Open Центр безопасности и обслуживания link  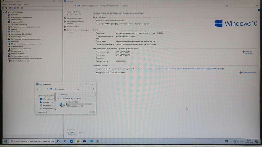pyautogui.click(x=75, y=134)
